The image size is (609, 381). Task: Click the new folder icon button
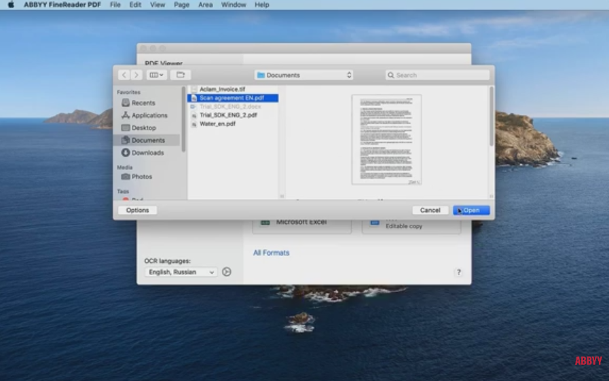(181, 75)
